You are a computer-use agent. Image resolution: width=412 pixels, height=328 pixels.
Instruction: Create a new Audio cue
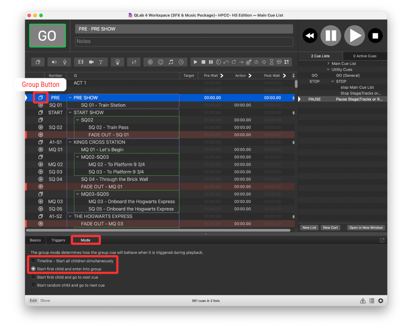click(x=54, y=62)
